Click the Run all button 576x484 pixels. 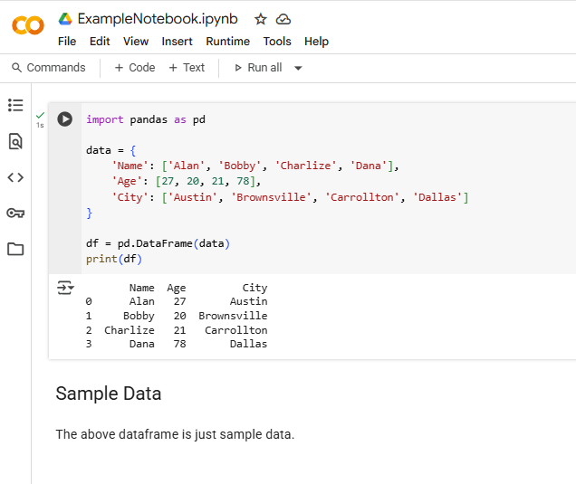258,68
